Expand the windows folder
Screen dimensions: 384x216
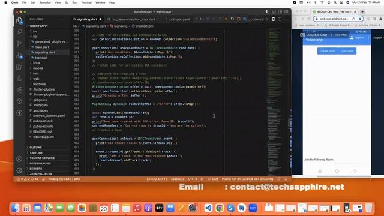tap(39, 84)
